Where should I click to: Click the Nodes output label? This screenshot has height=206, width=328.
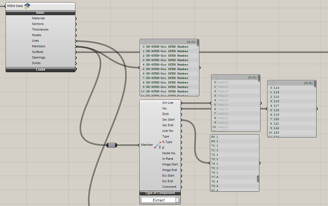(37, 35)
